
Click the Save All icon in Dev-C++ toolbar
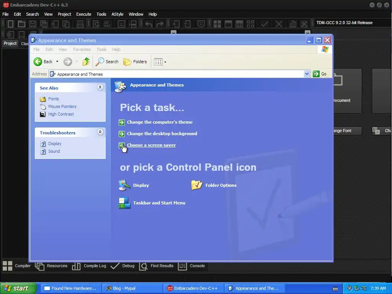tap(44, 24)
